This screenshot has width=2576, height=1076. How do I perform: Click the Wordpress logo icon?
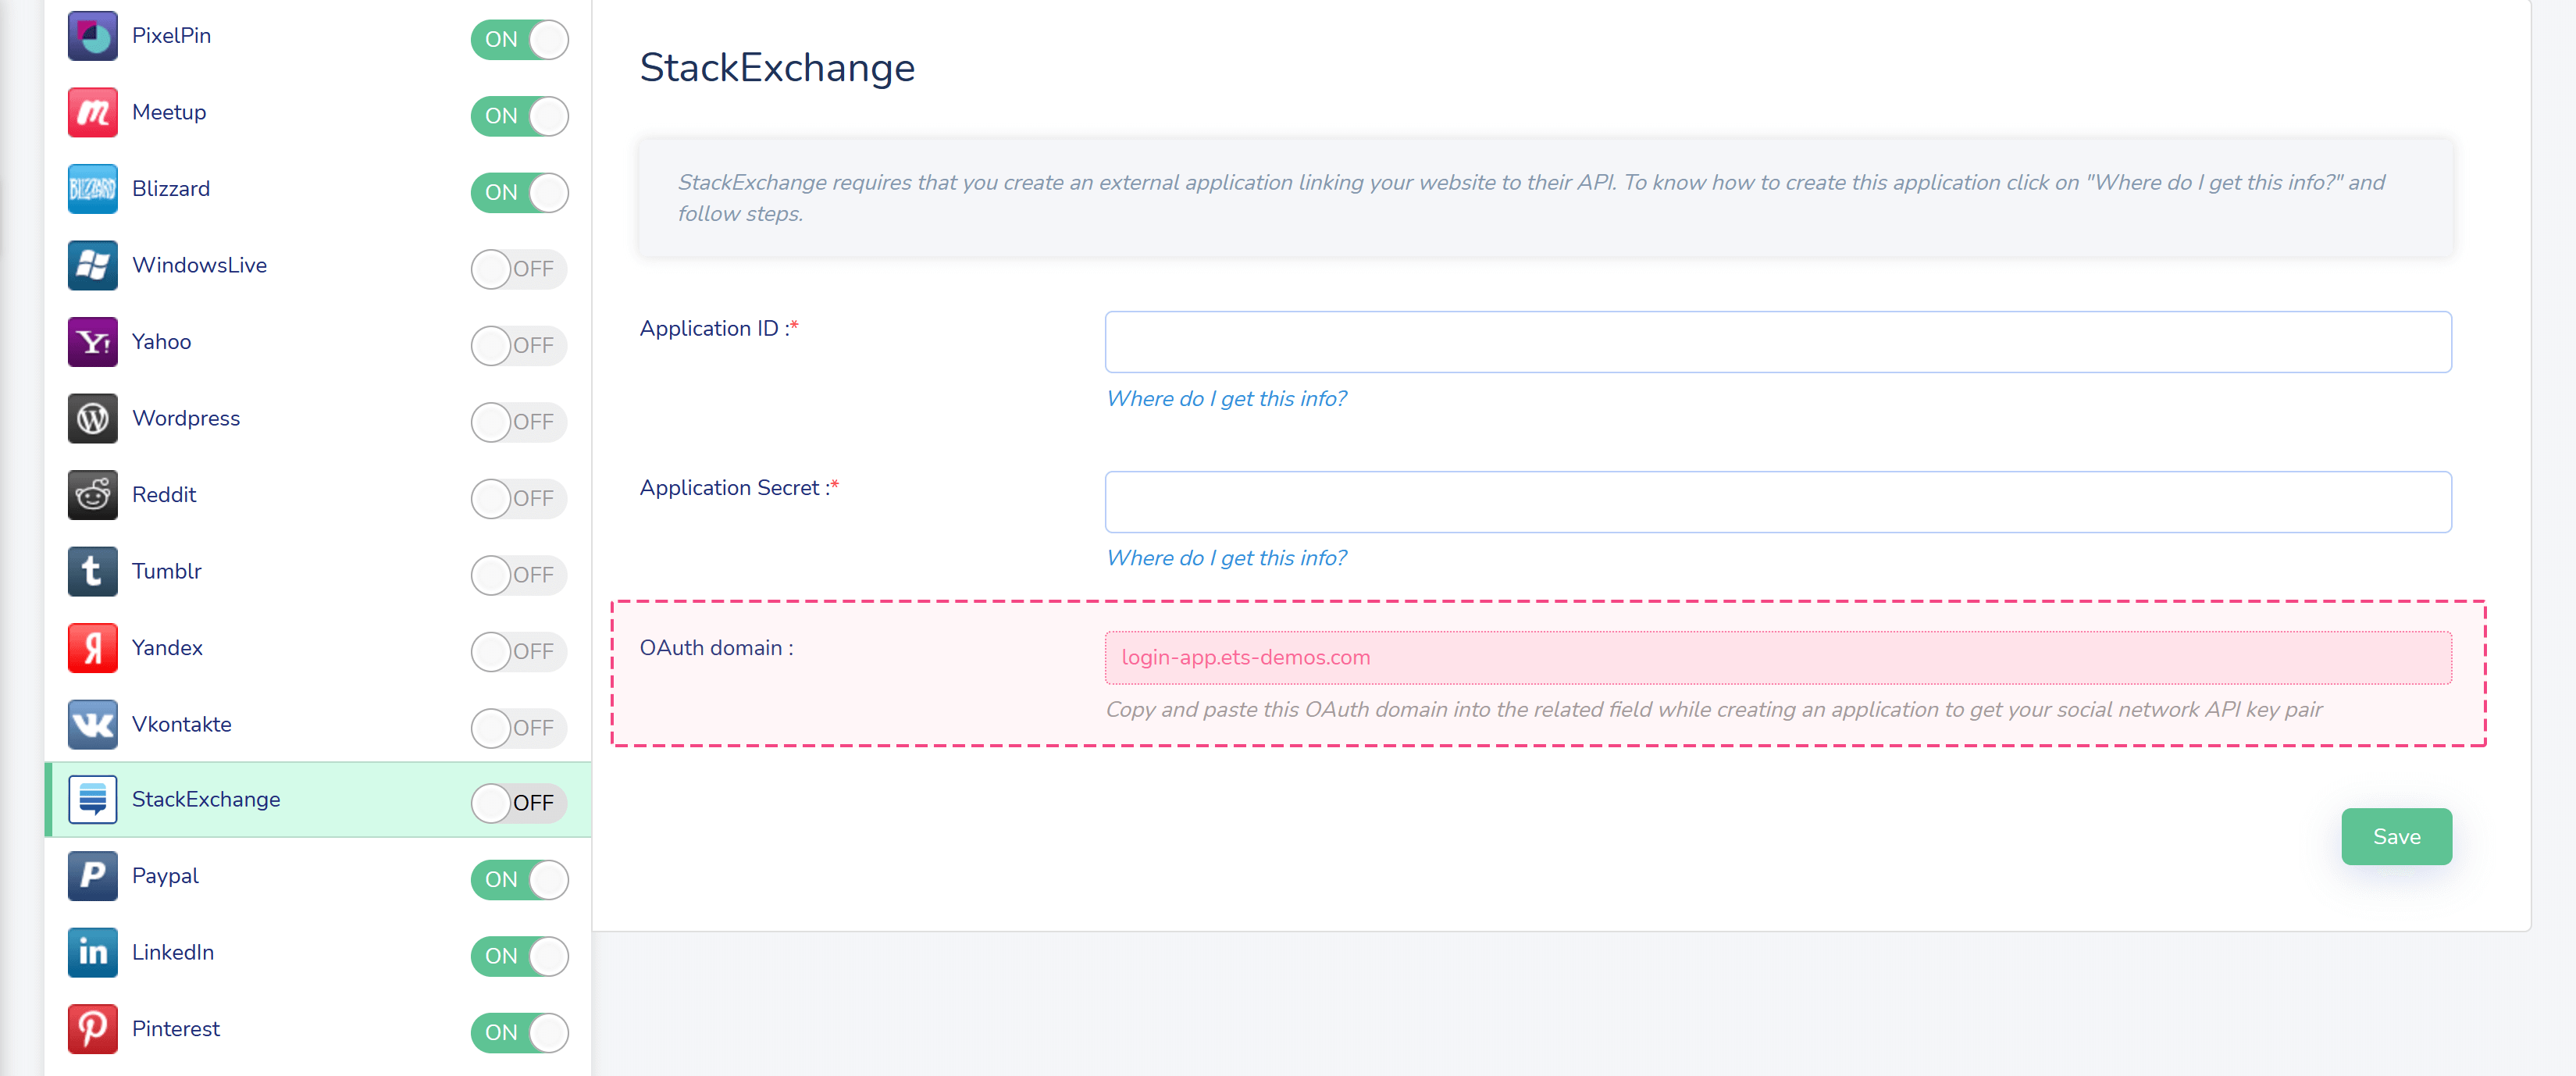pyautogui.click(x=92, y=418)
